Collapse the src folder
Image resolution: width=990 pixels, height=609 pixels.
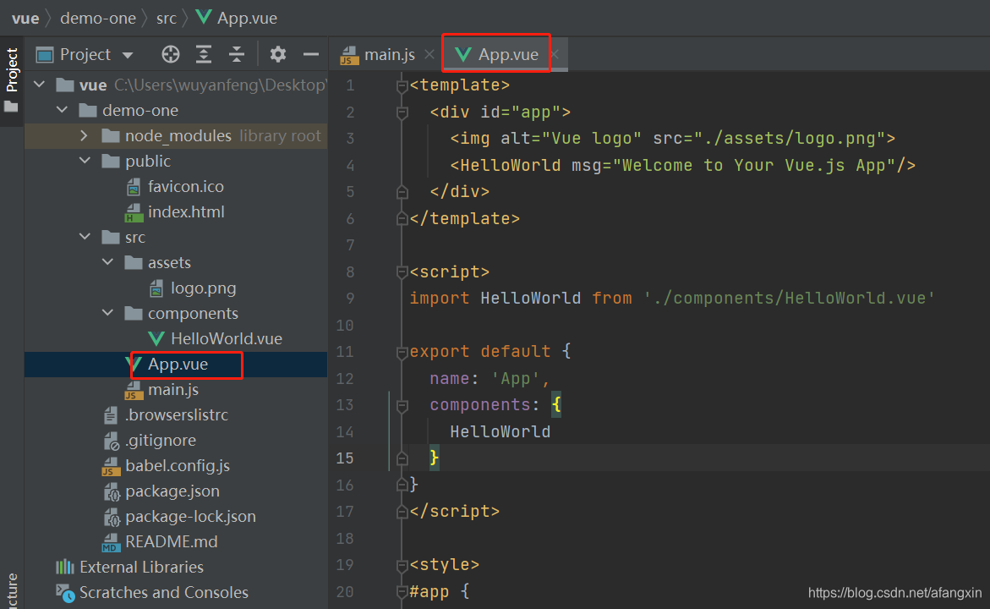(85, 236)
